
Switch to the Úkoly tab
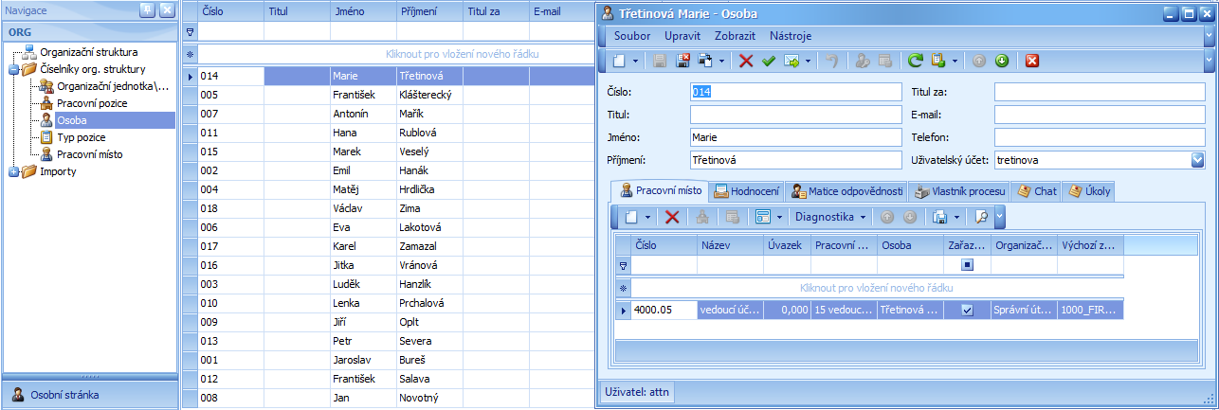click(1090, 191)
